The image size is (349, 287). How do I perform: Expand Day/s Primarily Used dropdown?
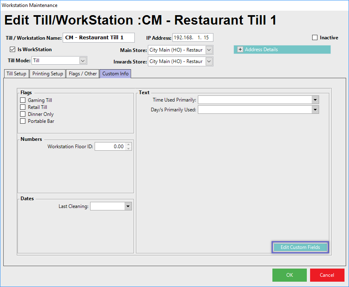pyautogui.click(x=315, y=110)
